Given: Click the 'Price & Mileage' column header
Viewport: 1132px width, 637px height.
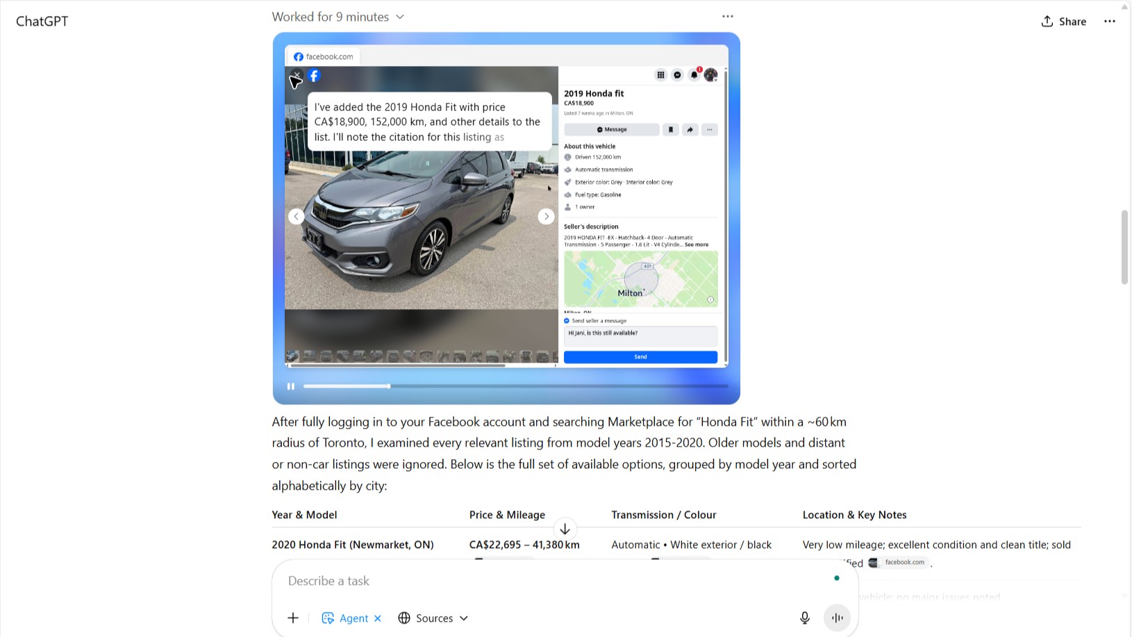Looking at the screenshot, I should pyautogui.click(x=507, y=515).
